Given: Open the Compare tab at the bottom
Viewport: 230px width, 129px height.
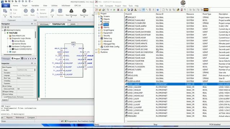Looking at the screenshot, I should pyautogui.click(x=31, y=118).
